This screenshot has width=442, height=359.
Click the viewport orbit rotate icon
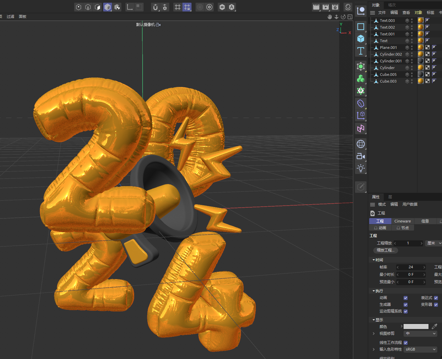click(x=343, y=17)
